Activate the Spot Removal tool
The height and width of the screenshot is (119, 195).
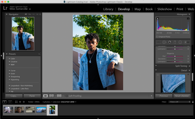coord(164,42)
